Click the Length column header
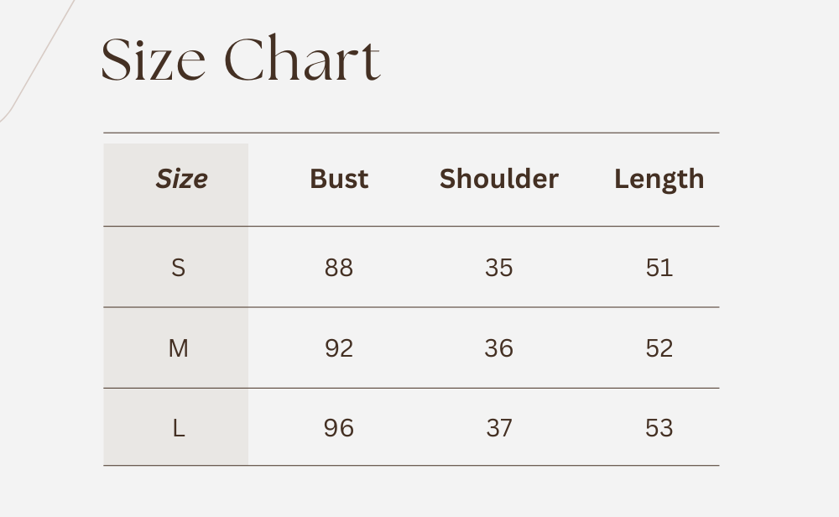839x517 pixels. point(659,179)
